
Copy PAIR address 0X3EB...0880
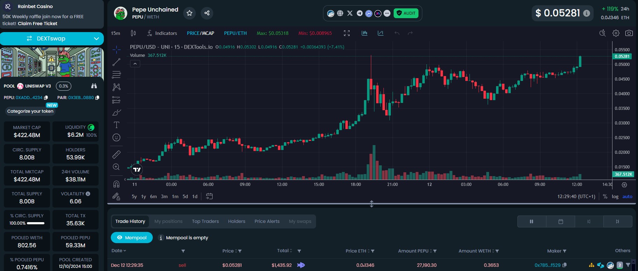97,98
